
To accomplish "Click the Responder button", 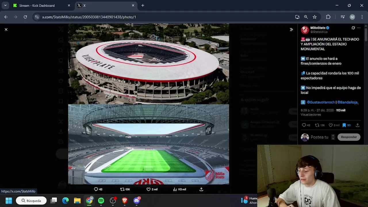I will (349, 137).
